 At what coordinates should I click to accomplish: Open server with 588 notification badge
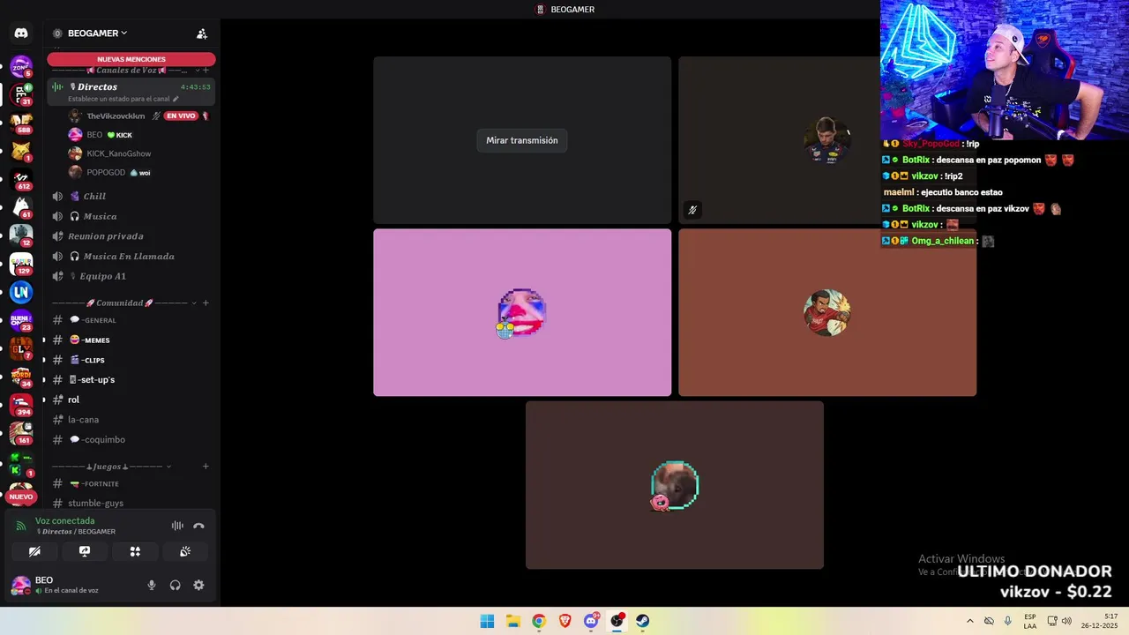point(21,122)
